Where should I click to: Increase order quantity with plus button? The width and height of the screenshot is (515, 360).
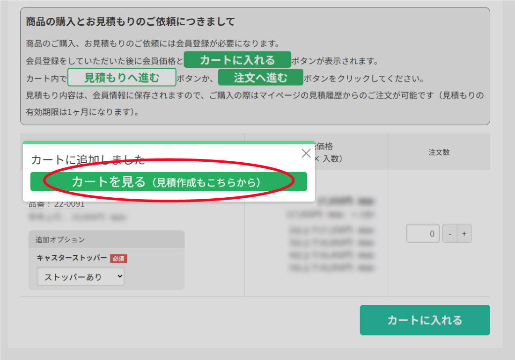[x=464, y=234]
